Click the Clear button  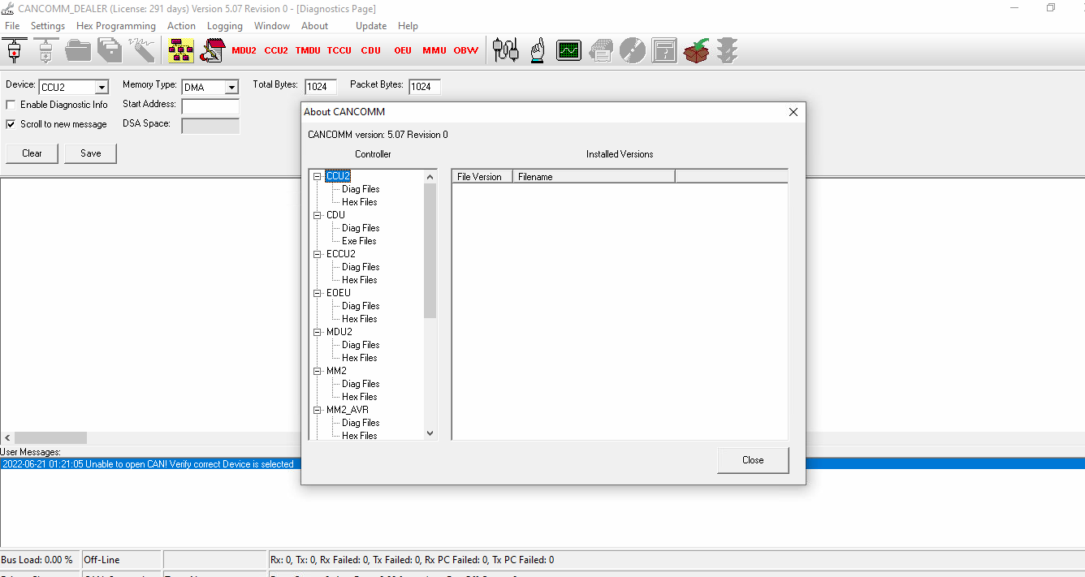tap(32, 153)
